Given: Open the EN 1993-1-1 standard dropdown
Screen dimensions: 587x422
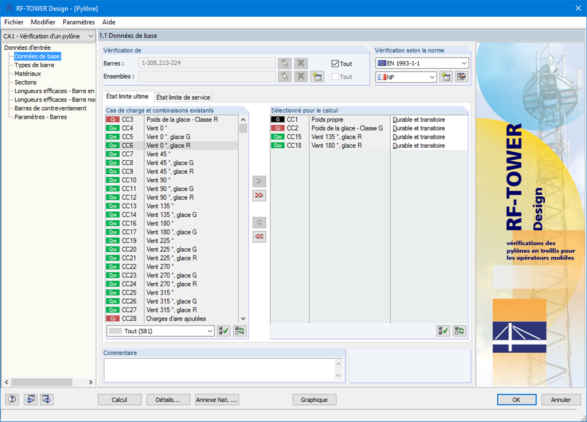Looking at the screenshot, I should (x=422, y=63).
